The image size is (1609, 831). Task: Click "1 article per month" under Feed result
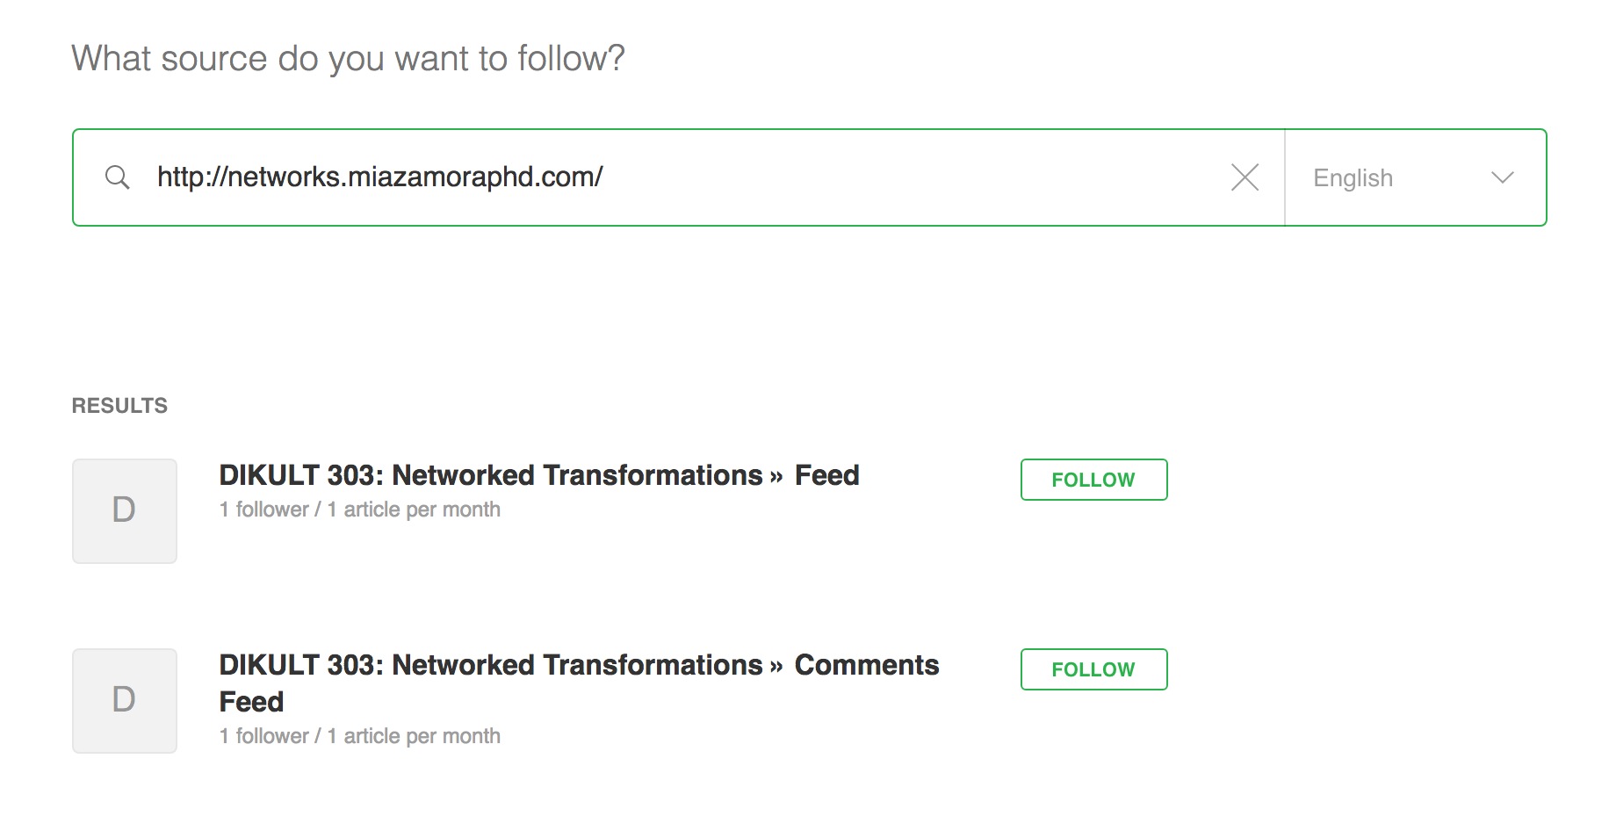(x=413, y=509)
